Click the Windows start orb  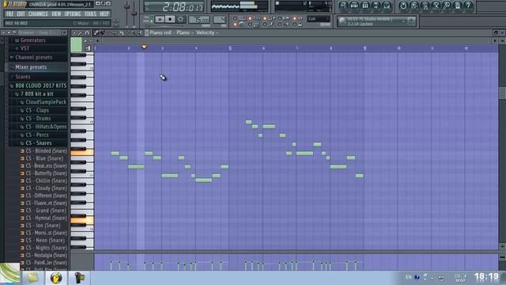9,274
